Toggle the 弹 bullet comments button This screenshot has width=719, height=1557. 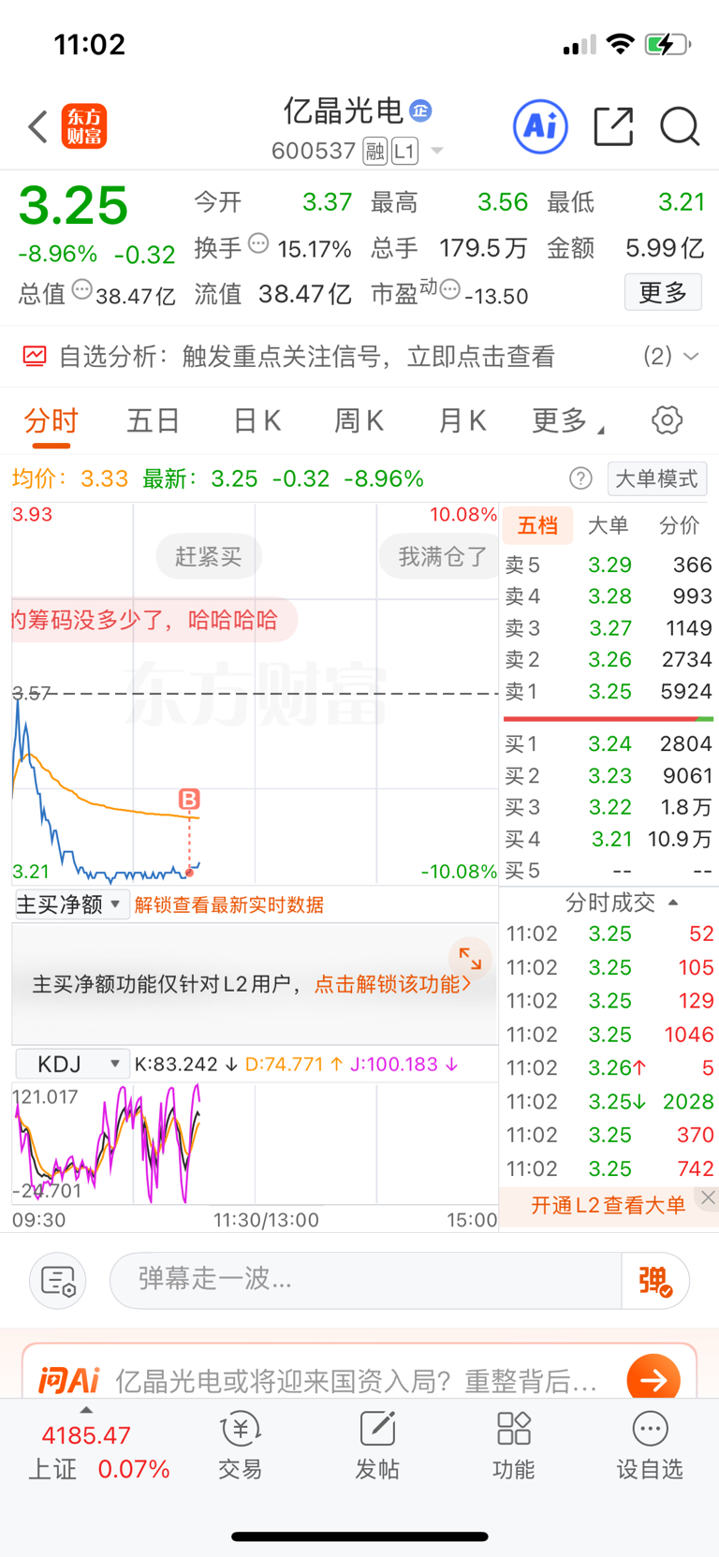(x=655, y=1280)
